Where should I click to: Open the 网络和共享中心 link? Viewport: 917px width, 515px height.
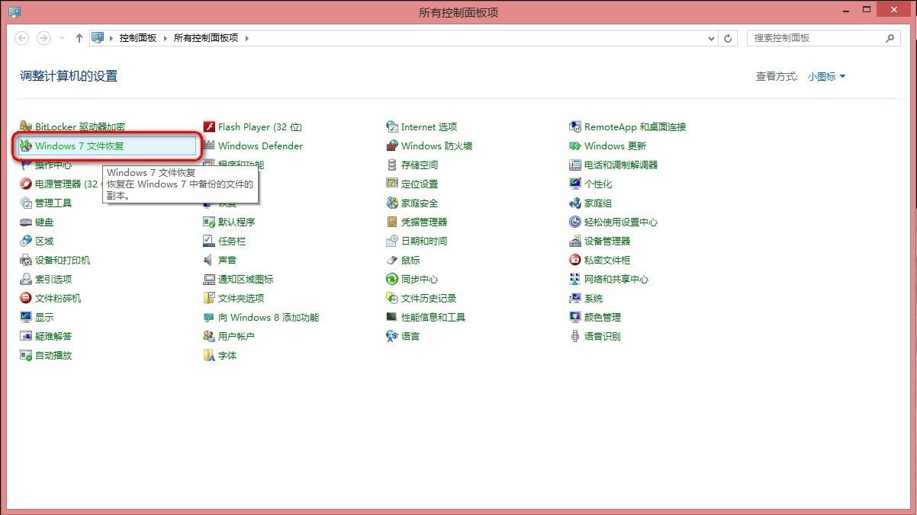click(x=616, y=280)
